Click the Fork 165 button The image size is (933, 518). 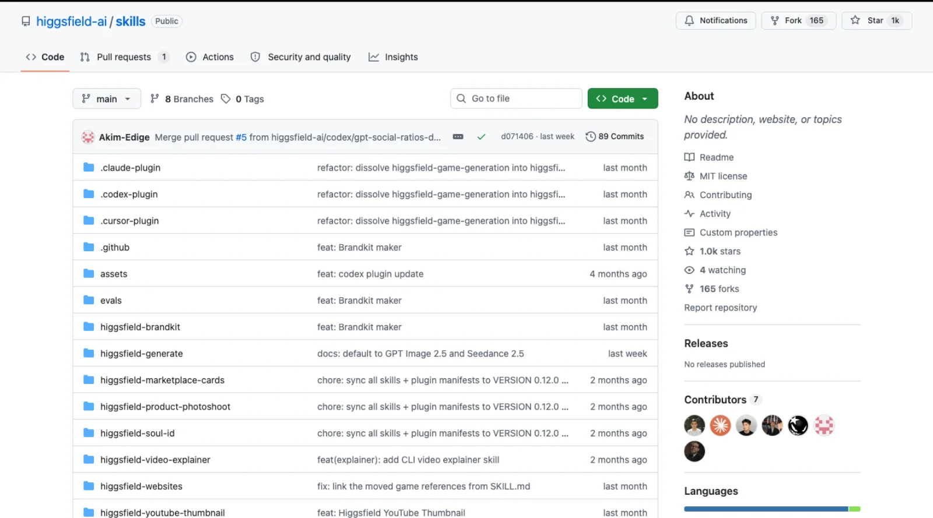[x=799, y=20]
